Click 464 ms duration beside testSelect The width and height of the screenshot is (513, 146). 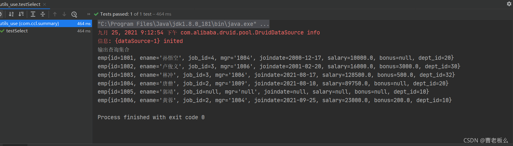pyautogui.click(x=84, y=31)
